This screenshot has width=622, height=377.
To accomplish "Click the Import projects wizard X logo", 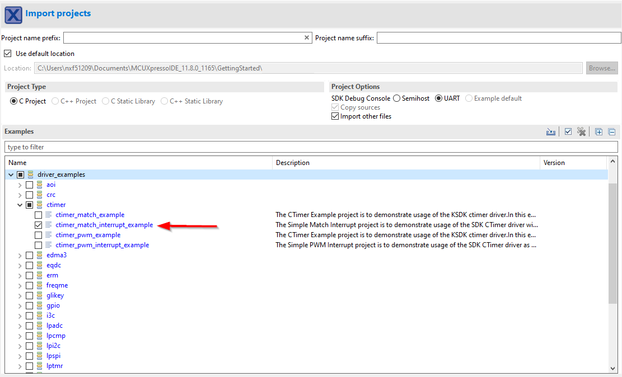I will (x=13, y=14).
